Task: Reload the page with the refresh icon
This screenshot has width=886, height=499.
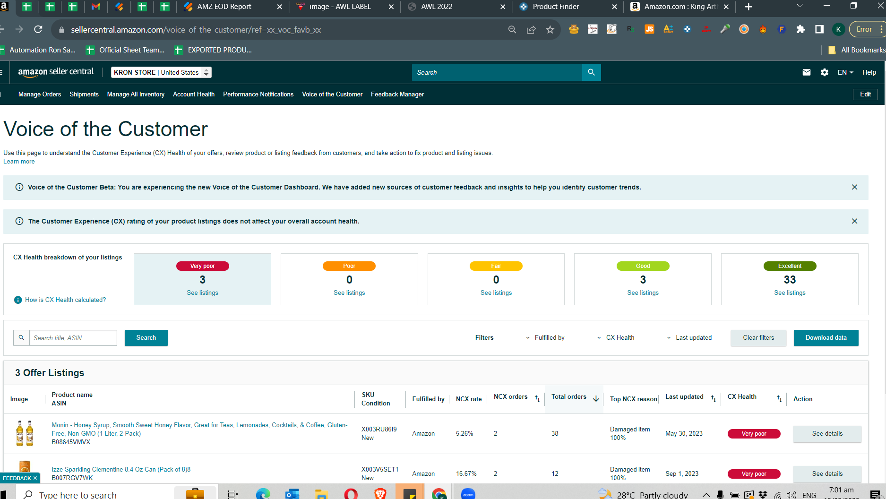Action: (38, 29)
